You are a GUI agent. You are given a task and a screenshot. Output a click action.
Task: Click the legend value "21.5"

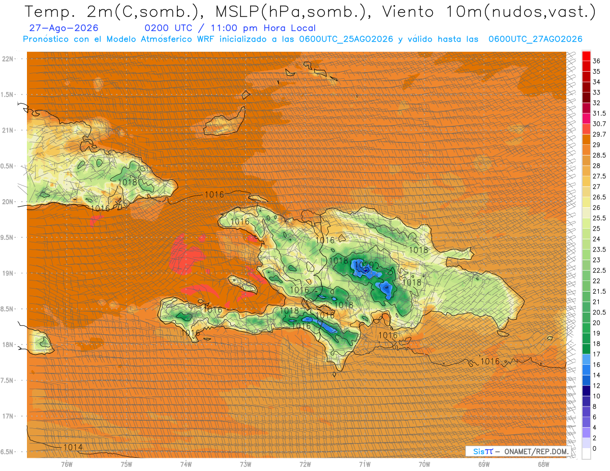[x=599, y=291]
